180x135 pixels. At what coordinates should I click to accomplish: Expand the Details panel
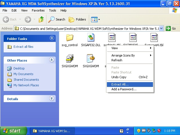51,99
